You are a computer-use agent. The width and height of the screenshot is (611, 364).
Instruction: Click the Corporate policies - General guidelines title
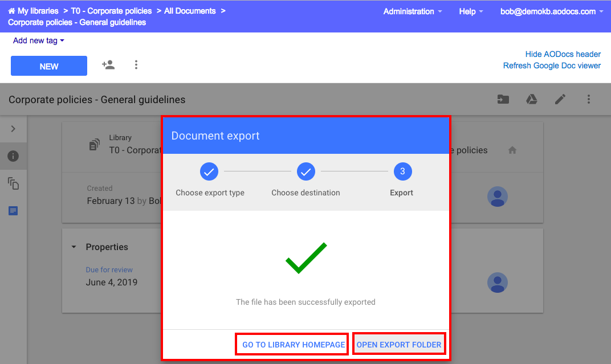(x=97, y=100)
